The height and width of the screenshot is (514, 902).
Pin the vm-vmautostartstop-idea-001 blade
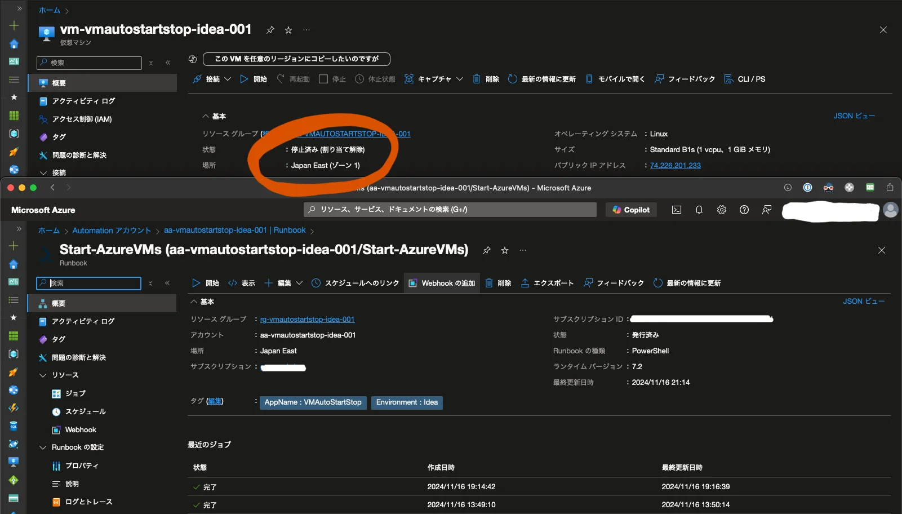coord(270,30)
